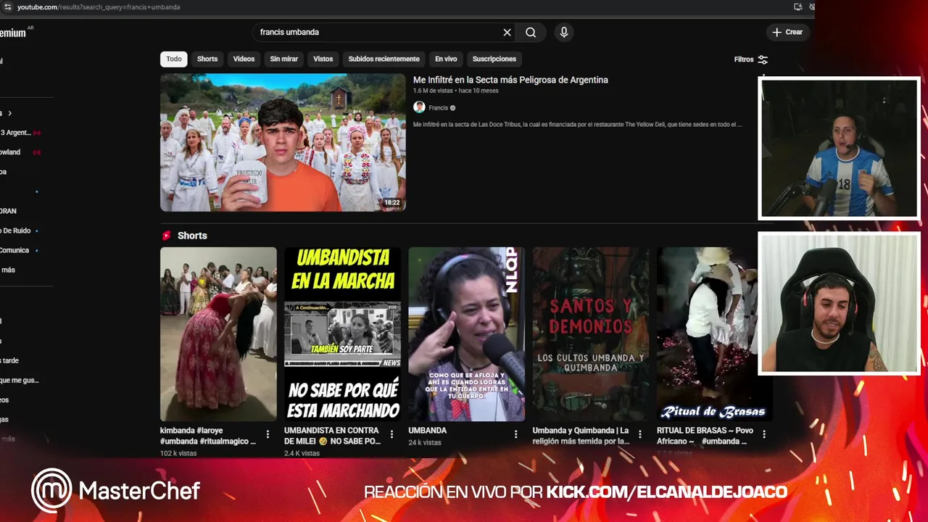The width and height of the screenshot is (928, 522).
Task: Click the Shorts section logo icon
Action: point(167,236)
